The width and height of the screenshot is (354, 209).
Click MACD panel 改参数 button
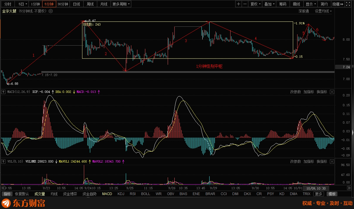click(295, 92)
